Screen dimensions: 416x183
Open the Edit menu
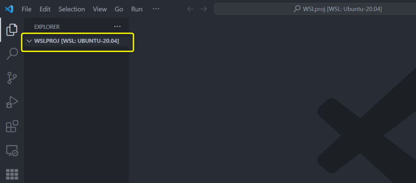[x=45, y=9]
